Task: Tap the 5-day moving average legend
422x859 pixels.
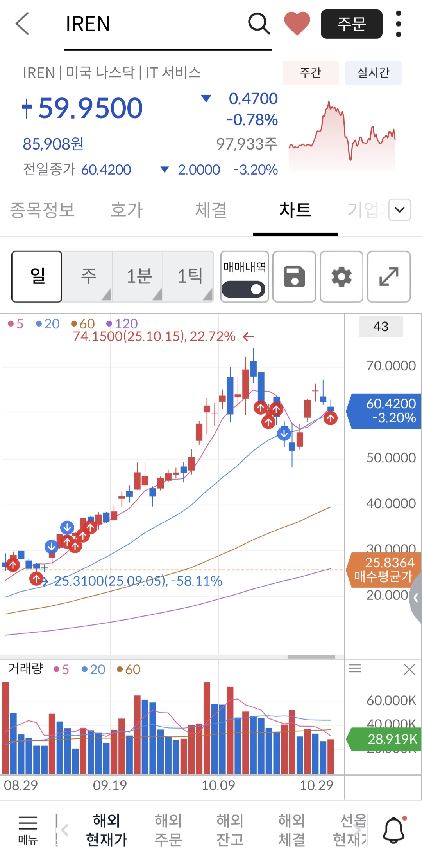Action: [16, 324]
